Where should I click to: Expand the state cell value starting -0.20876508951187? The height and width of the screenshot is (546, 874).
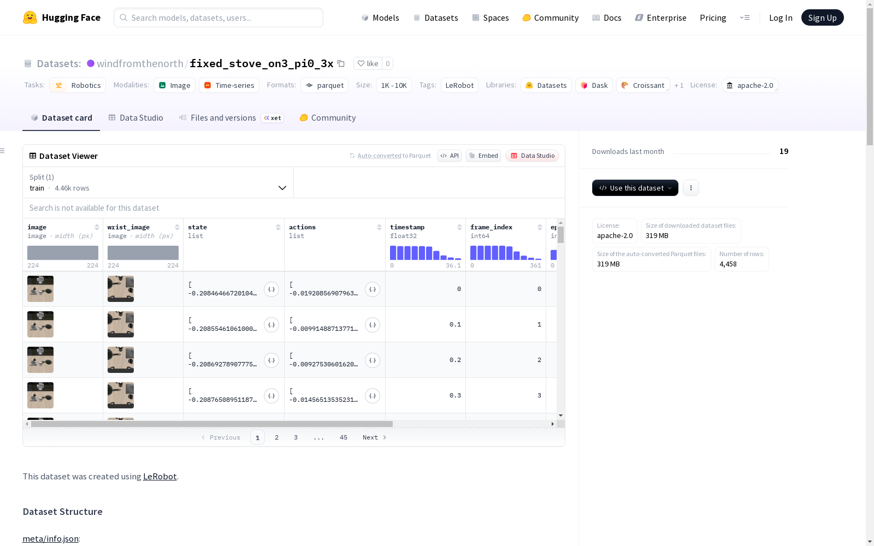(x=271, y=396)
